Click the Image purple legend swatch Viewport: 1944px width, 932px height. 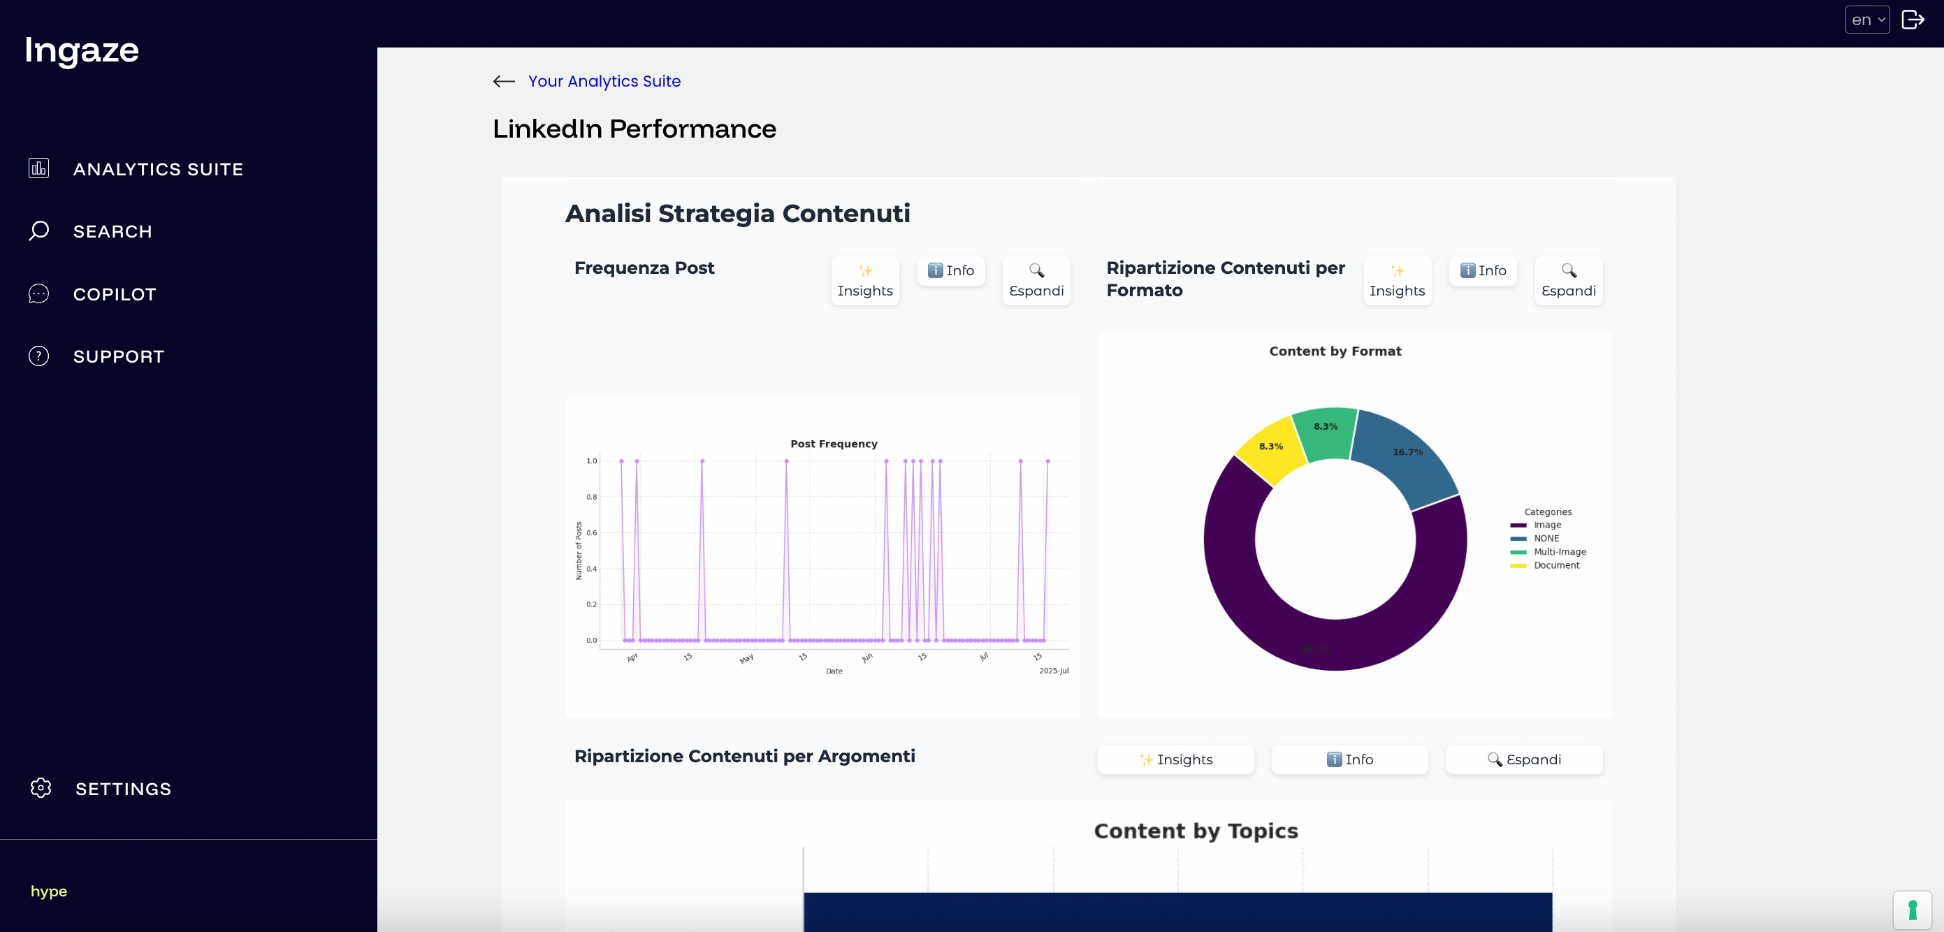[x=1518, y=525]
